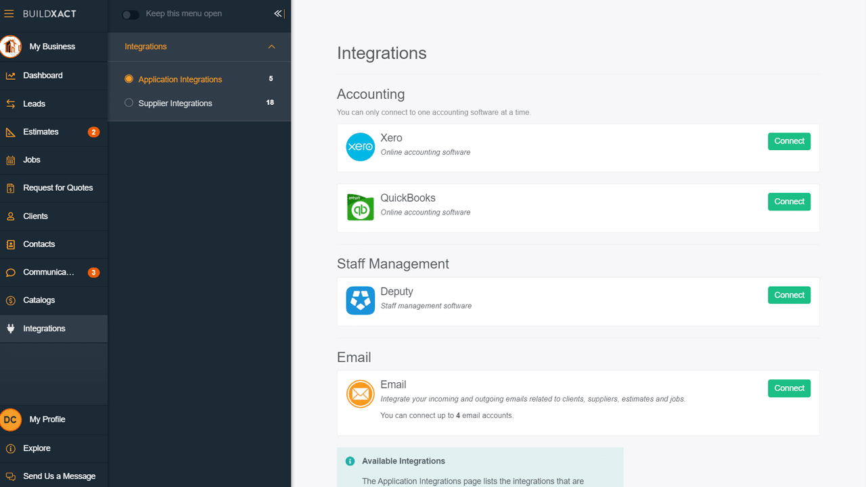Image resolution: width=866 pixels, height=487 pixels.
Task: Click the Jobs calendar icon
Action: [11, 160]
